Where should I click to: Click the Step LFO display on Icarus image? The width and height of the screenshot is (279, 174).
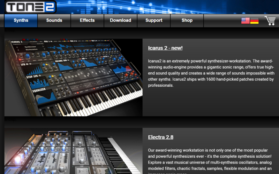[x=38, y=81]
